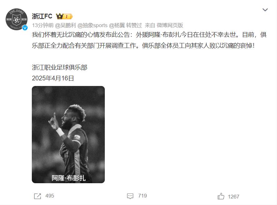Visit the @抽象sports user profile

(x=93, y=26)
